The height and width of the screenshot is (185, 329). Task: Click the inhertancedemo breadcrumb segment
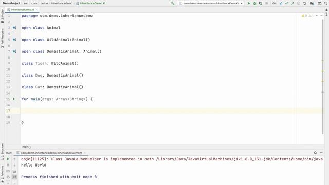click(62, 3)
